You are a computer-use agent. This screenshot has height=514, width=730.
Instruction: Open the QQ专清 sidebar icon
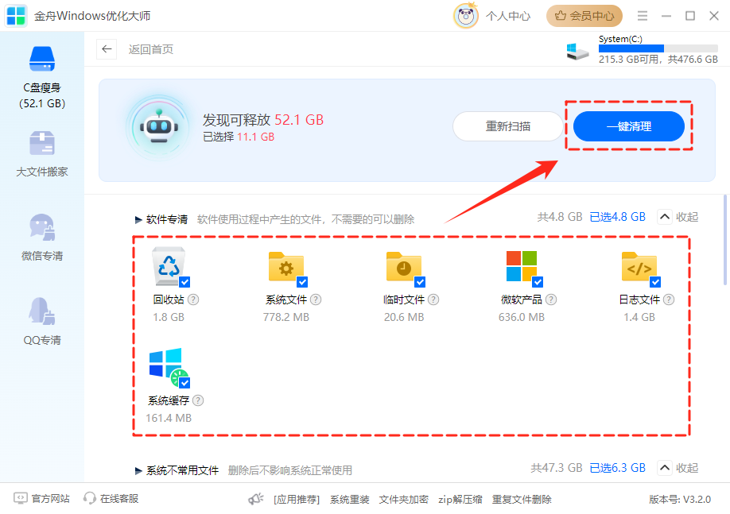42,313
